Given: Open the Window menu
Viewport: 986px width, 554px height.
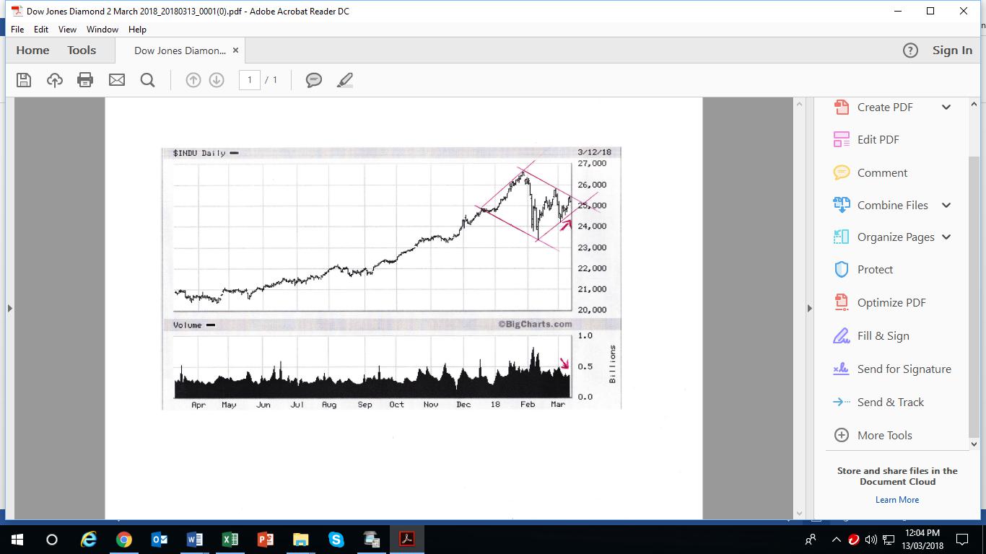Looking at the screenshot, I should coord(102,30).
